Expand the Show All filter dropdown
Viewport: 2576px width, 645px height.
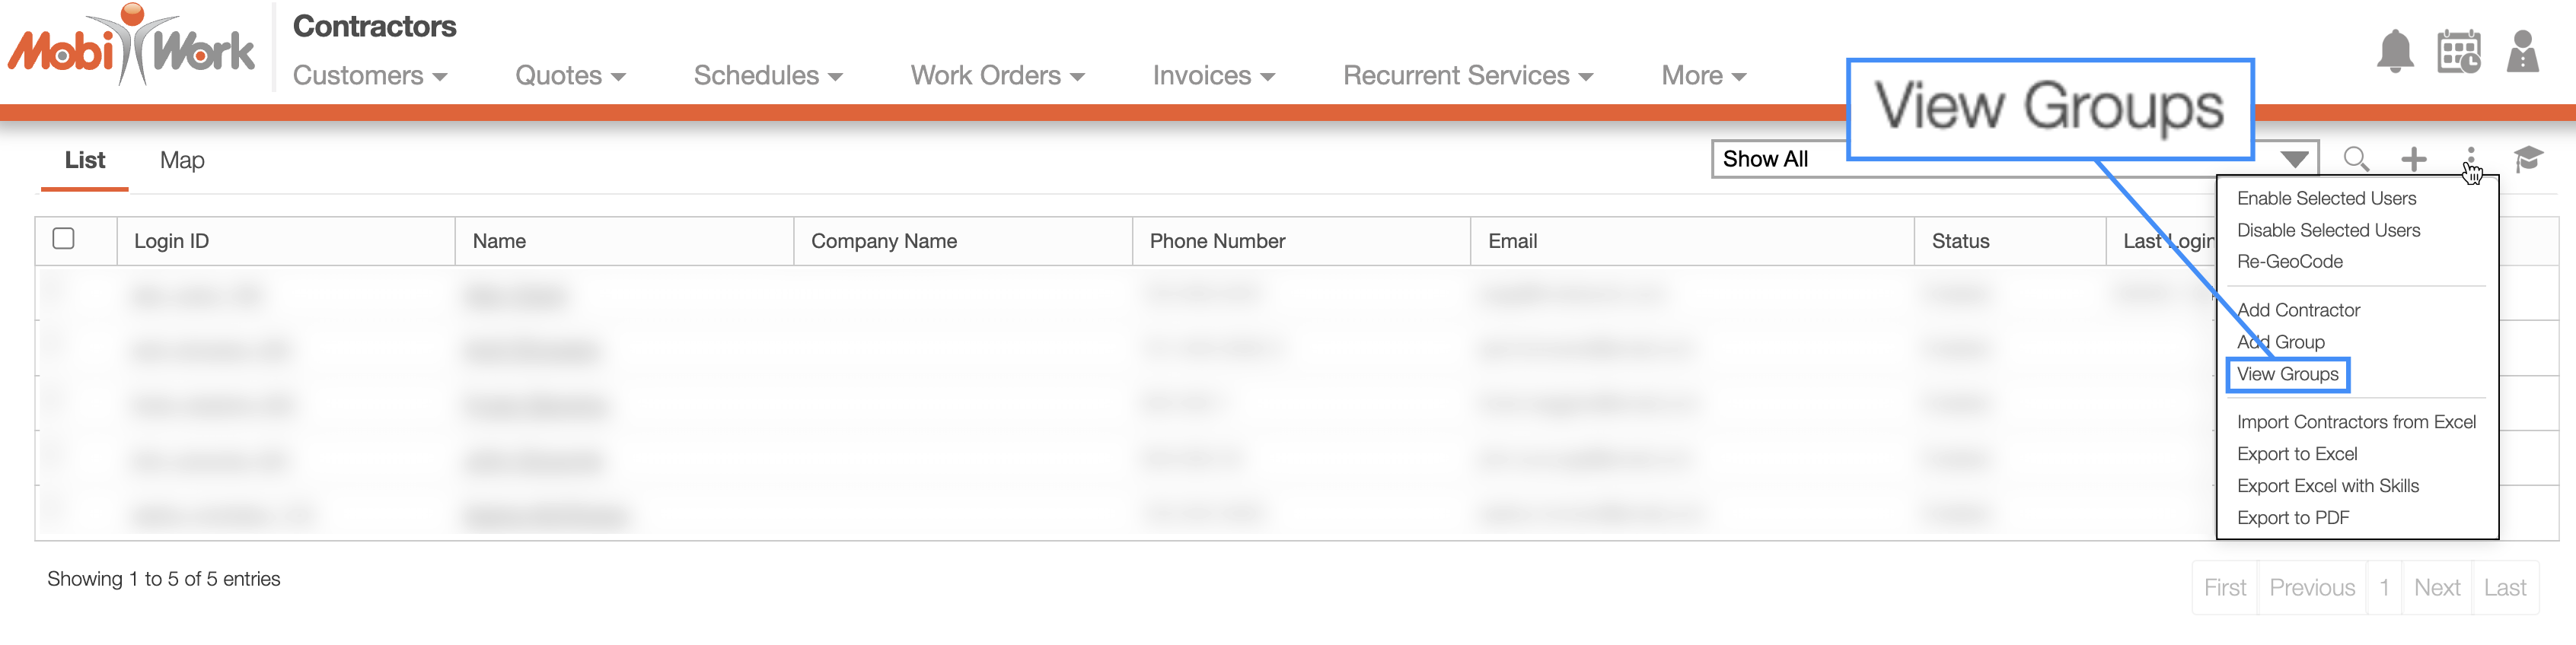click(2014, 159)
